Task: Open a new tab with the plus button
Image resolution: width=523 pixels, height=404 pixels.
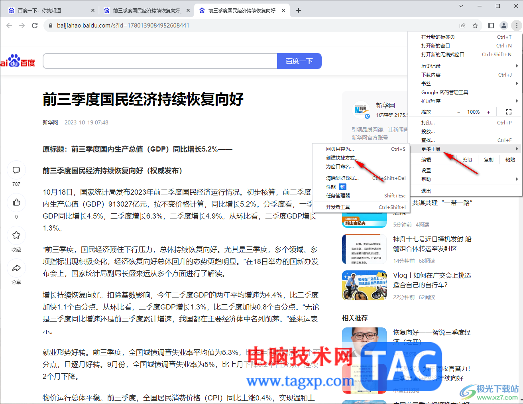Action: [299, 10]
